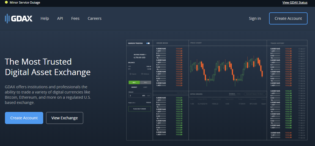315x146 pixels.
Task: Click the candlestick price chart in preview
Action: click(226, 71)
